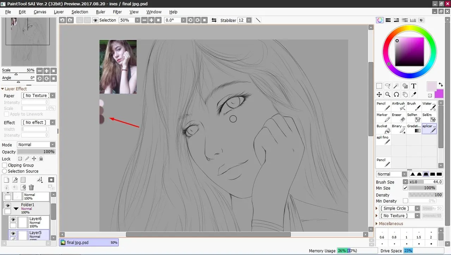Switch to final jpg.psd document tab

(x=89, y=243)
